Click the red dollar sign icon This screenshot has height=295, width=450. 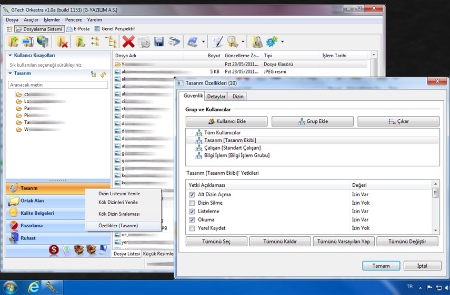click(54, 250)
